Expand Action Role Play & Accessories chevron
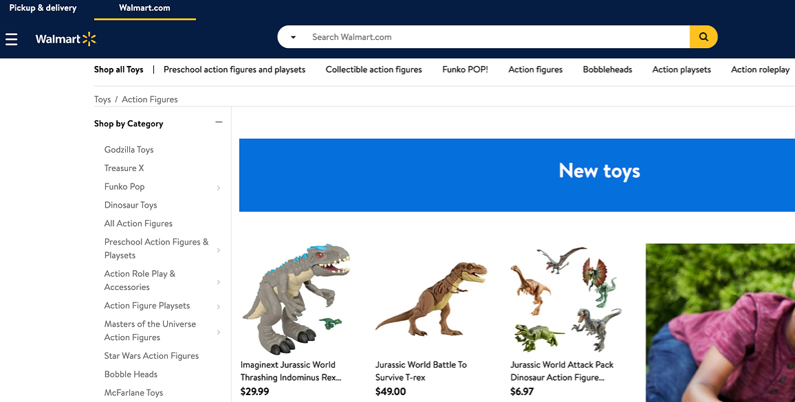The image size is (795, 402). tap(219, 282)
